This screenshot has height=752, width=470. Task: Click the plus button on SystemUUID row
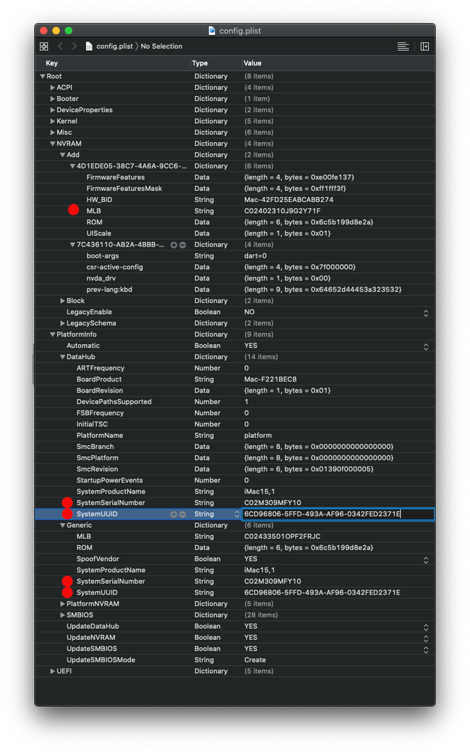174,515
